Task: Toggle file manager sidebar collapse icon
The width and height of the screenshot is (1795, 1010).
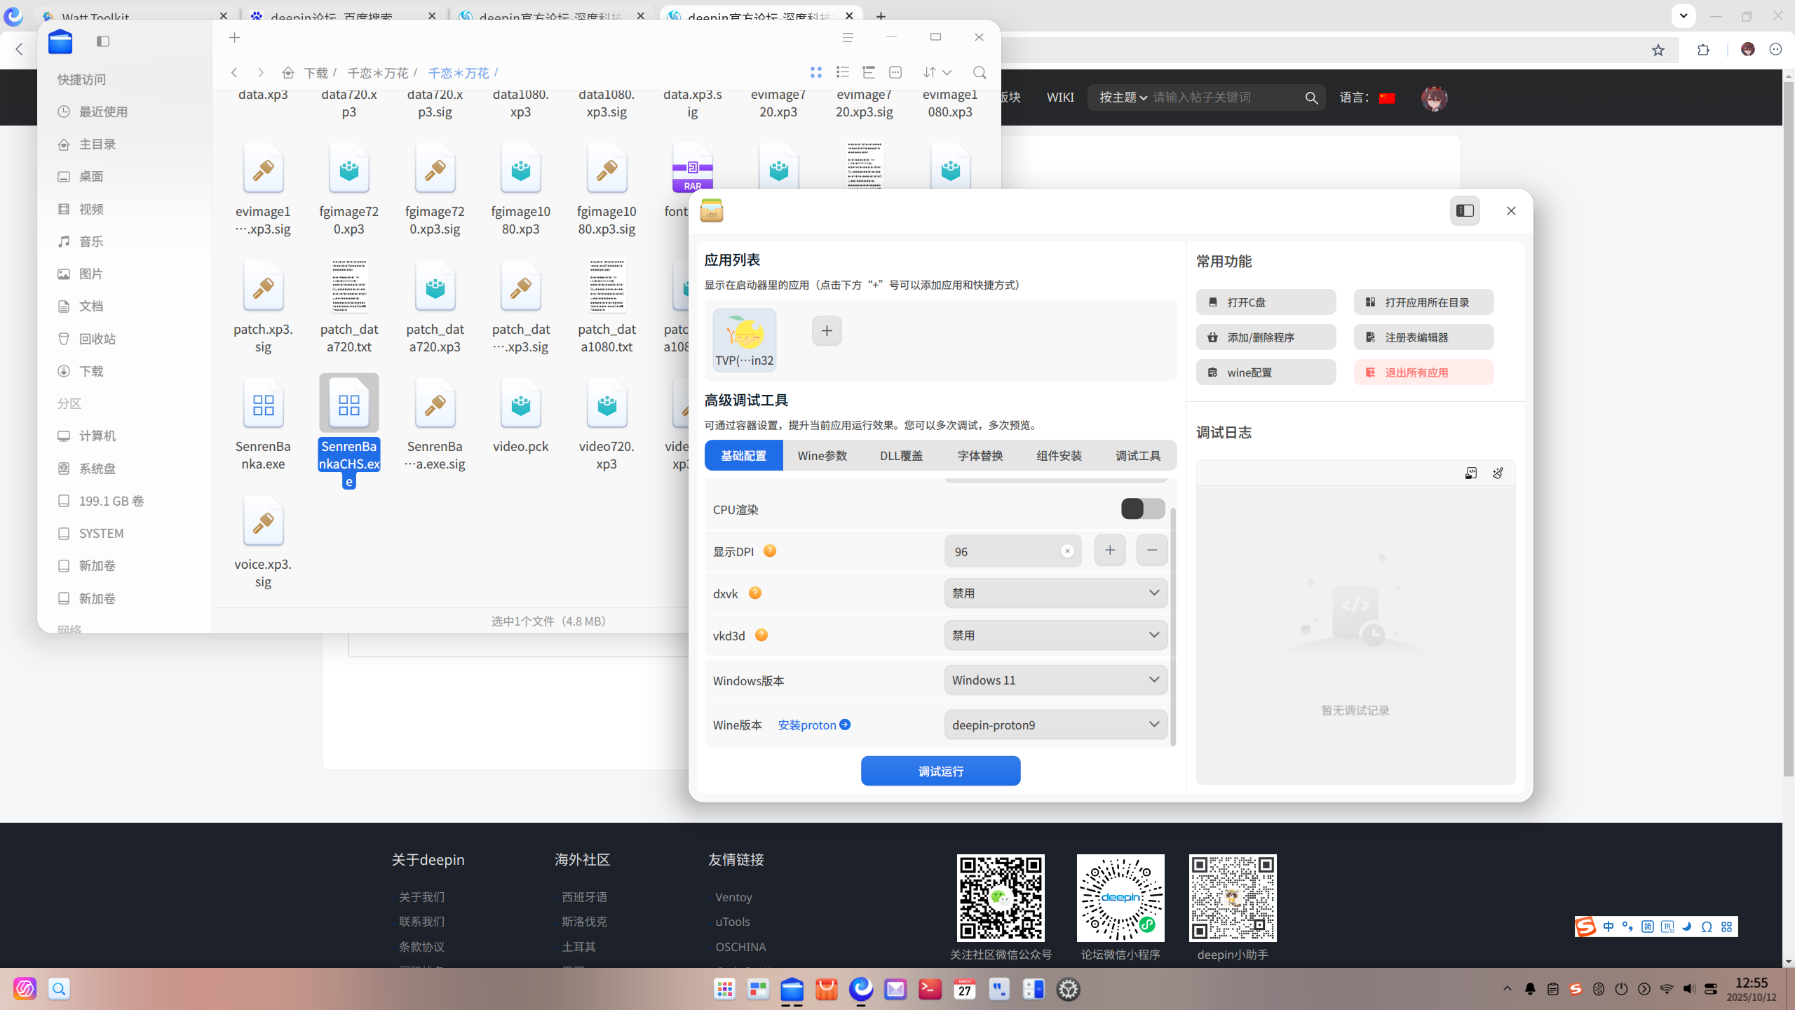Action: 103,41
